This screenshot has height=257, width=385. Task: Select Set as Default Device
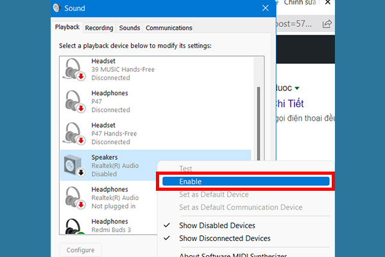coord(214,195)
